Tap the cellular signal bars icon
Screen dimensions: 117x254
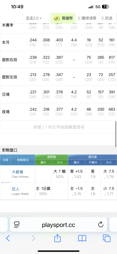[x=91, y=7]
